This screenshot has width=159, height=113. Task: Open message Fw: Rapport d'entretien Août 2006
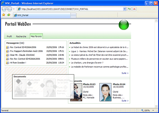pos(26,51)
